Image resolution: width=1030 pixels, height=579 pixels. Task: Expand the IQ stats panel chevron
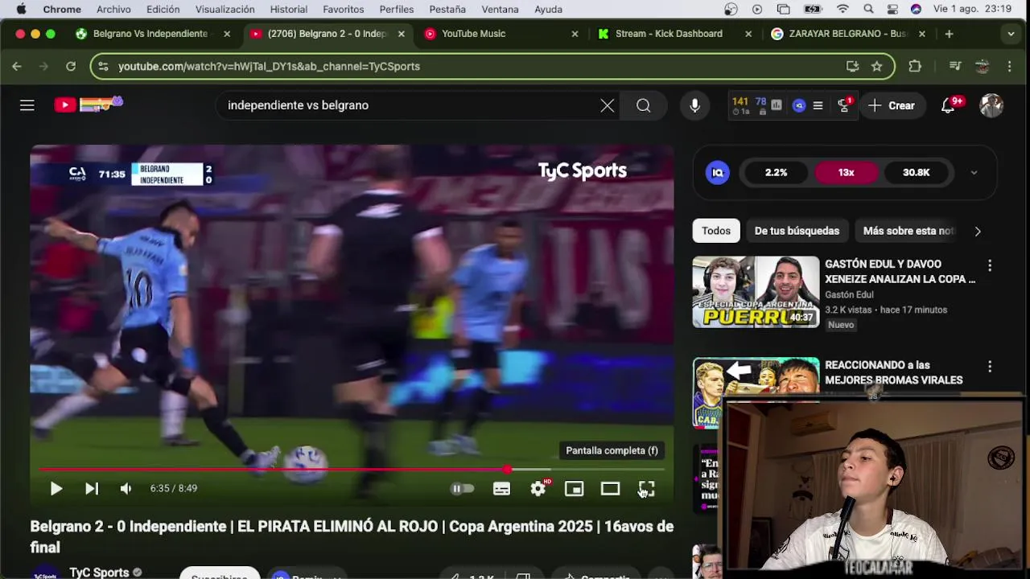point(974,172)
